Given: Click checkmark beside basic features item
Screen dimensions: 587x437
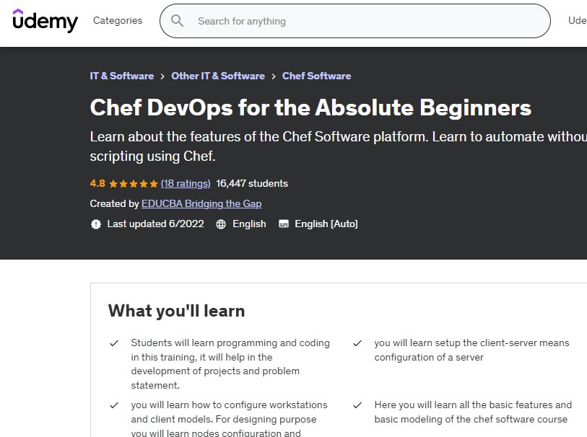Looking at the screenshot, I should [357, 405].
